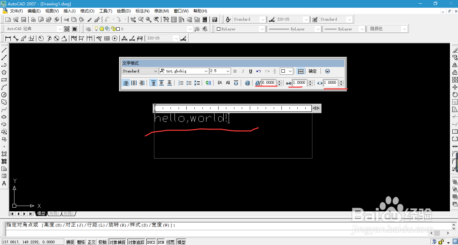This screenshot has width=458, height=245.
Task: Toggle 捕捉 snap mode in status bar
Action: [x=70, y=242]
